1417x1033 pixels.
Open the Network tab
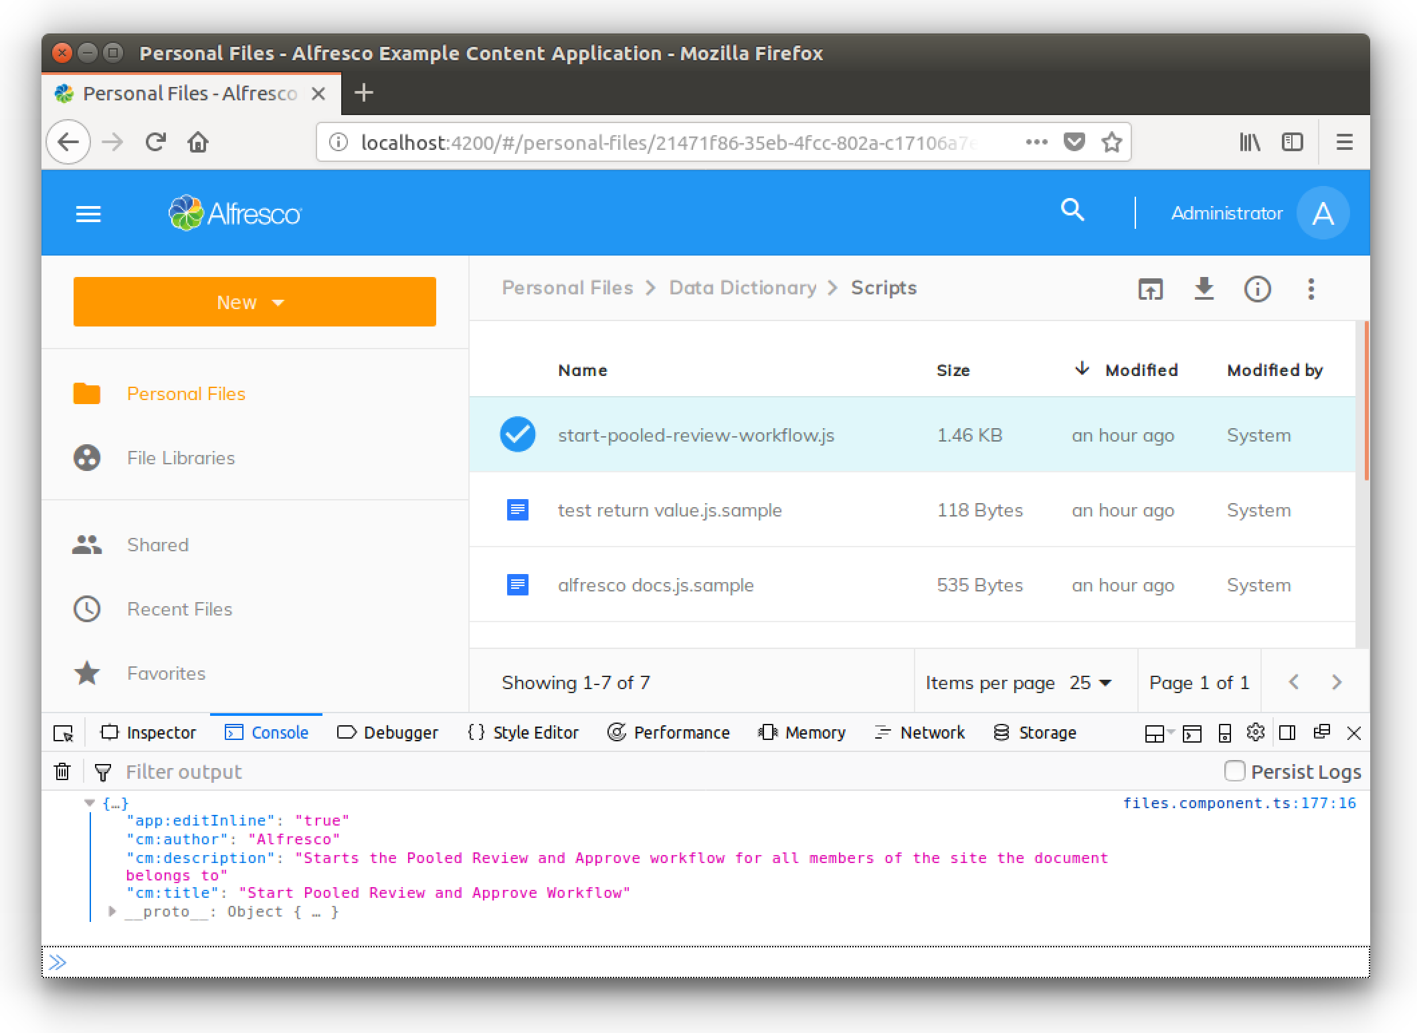pyautogui.click(x=919, y=733)
